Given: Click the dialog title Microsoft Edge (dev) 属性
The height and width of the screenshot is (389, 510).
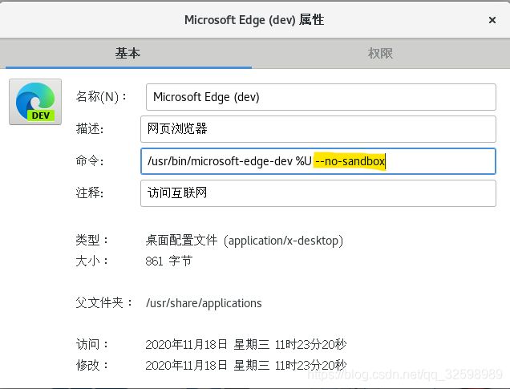Looking at the screenshot, I should [254, 20].
